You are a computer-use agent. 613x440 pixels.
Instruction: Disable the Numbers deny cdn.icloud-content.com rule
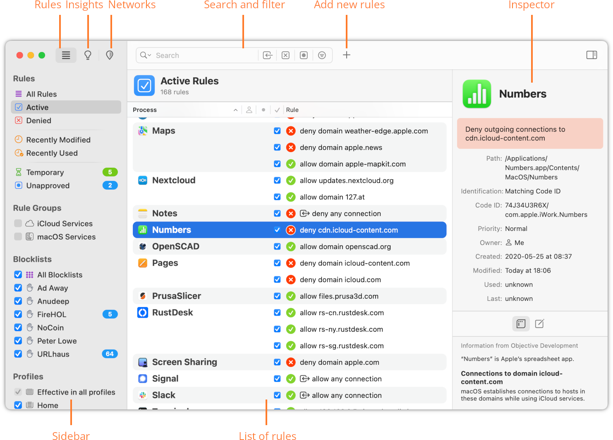[x=277, y=230]
